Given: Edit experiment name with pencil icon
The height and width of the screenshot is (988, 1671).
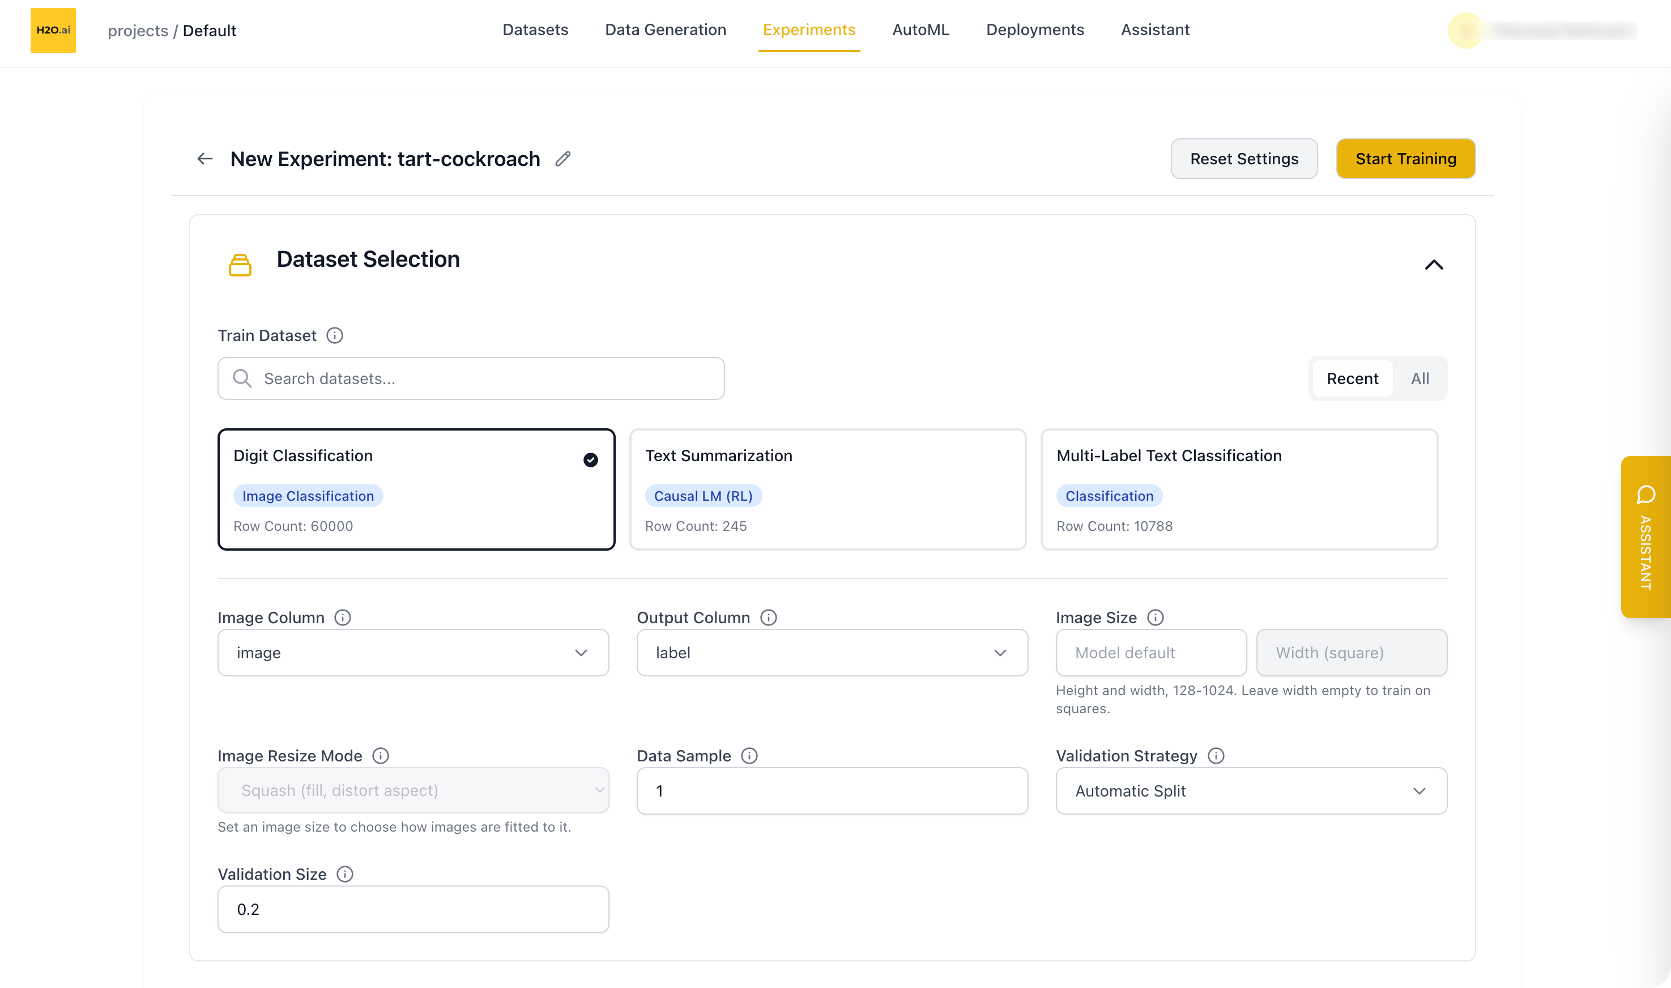Looking at the screenshot, I should tap(563, 159).
